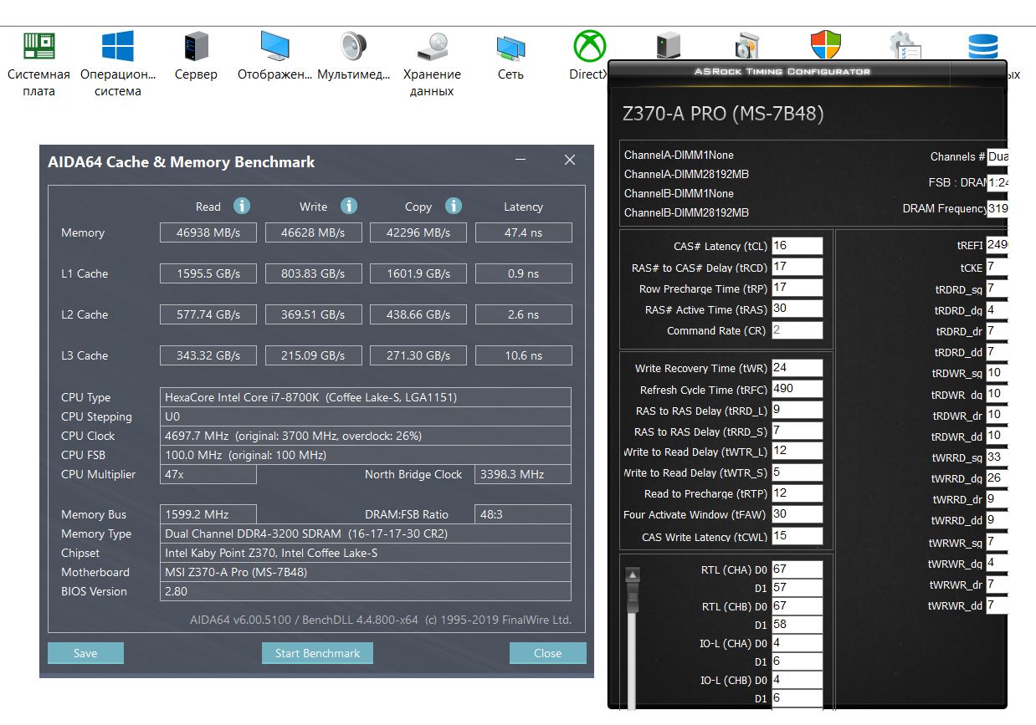The height and width of the screenshot is (725, 1036).
Task: Click the L3 Cache Copy value 271.30 GB/s
Action: pos(418,355)
